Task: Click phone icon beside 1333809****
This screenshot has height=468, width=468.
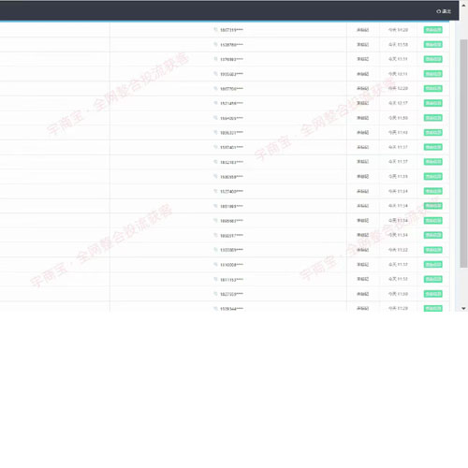Action: tap(215, 250)
